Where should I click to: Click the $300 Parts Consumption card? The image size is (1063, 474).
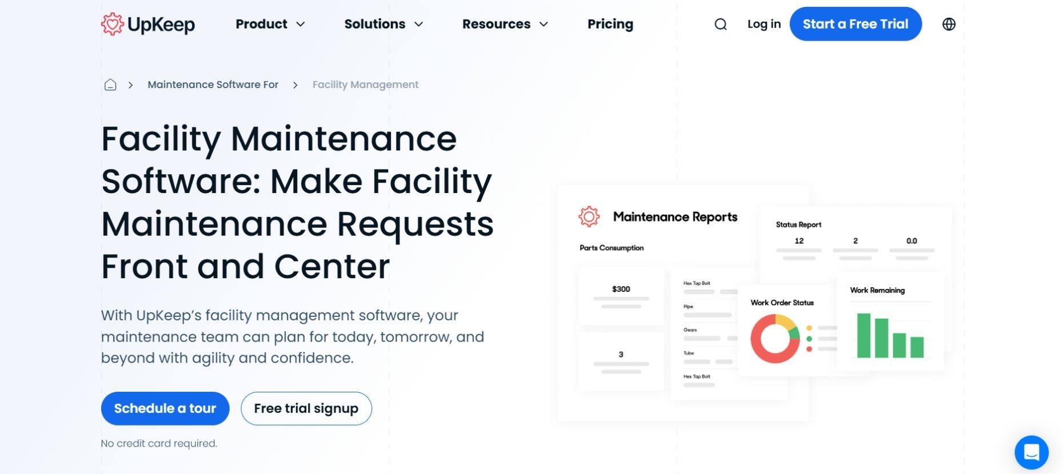click(621, 296)
